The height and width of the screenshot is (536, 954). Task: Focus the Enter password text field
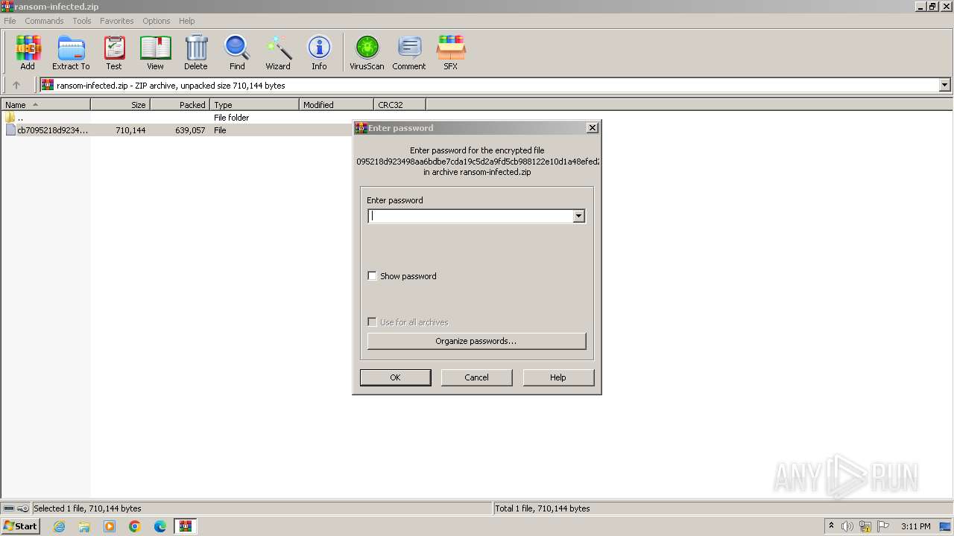pyautogui.click(x=470, y=216)
